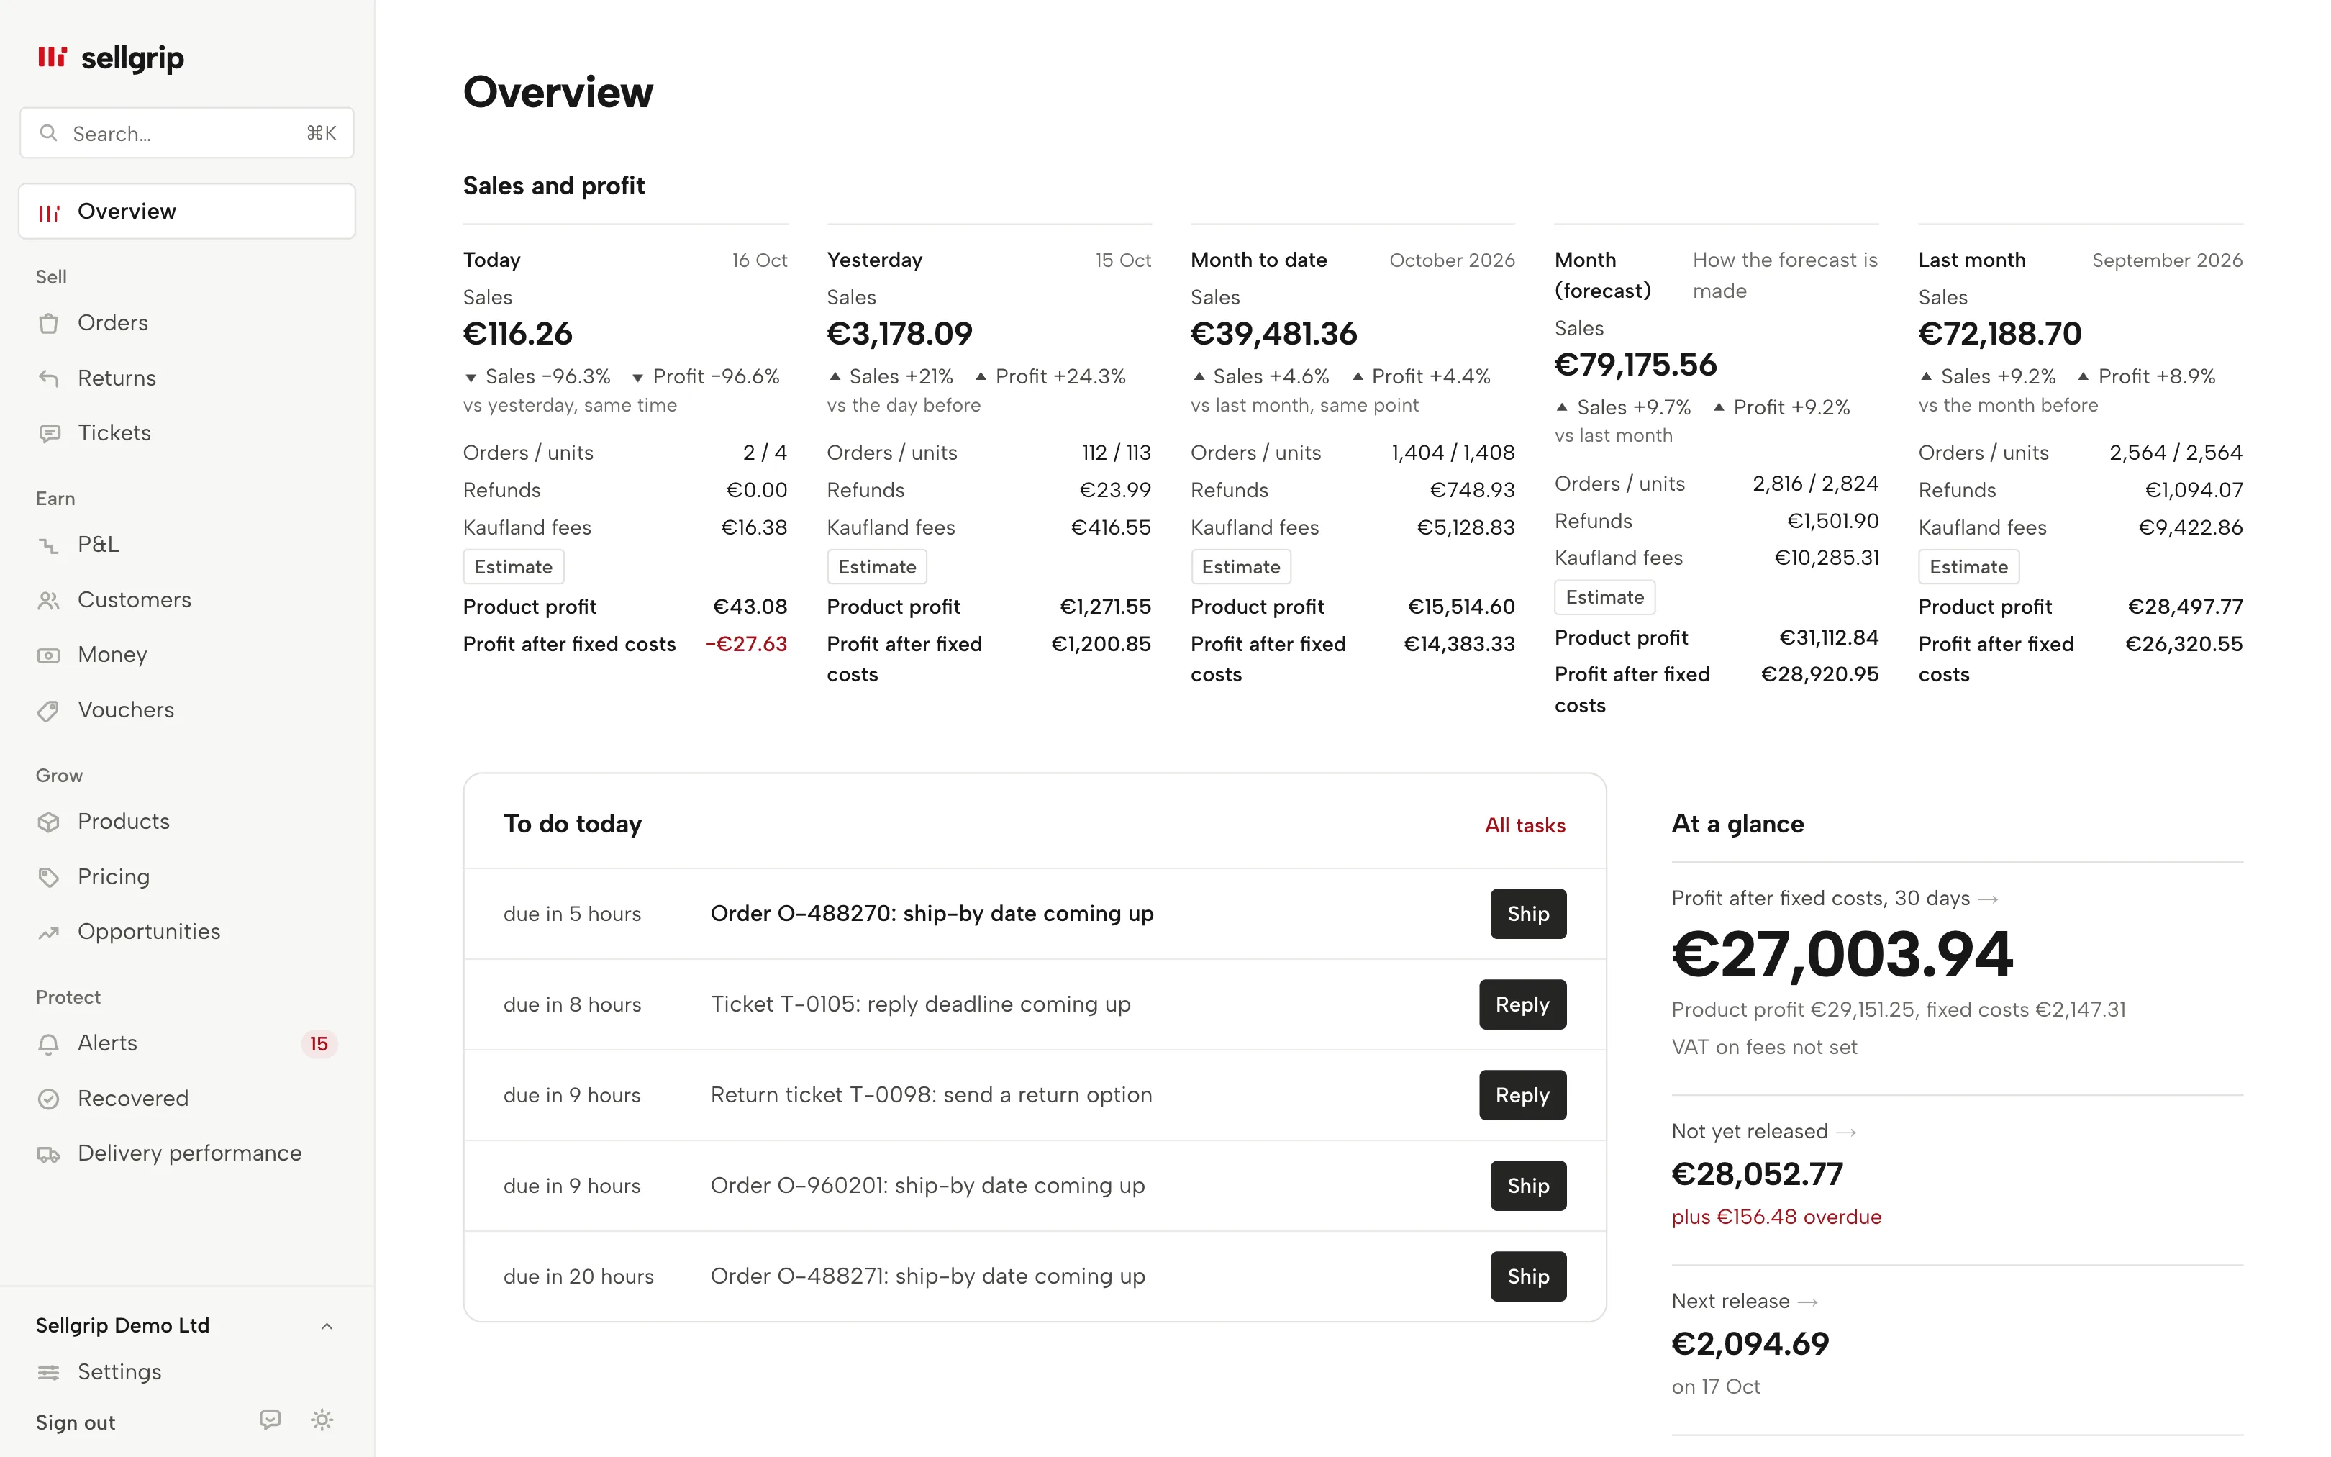Image resolution: width=2331 pixels, height=1457 pixels.
Task: Open Profit after fixed costs, 30 days link
Action: point(1834,898)
